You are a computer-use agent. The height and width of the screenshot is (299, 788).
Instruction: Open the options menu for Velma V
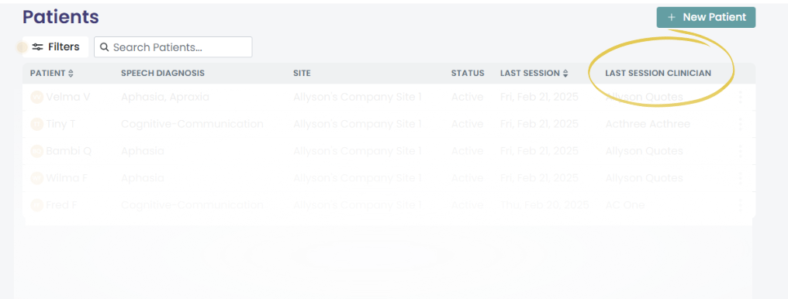coord(740,97)
